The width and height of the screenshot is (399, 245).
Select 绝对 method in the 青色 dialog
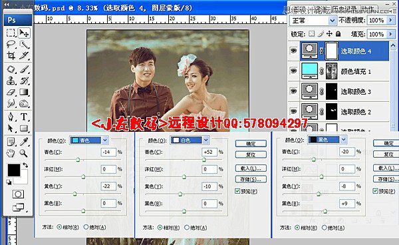[86, 226]
